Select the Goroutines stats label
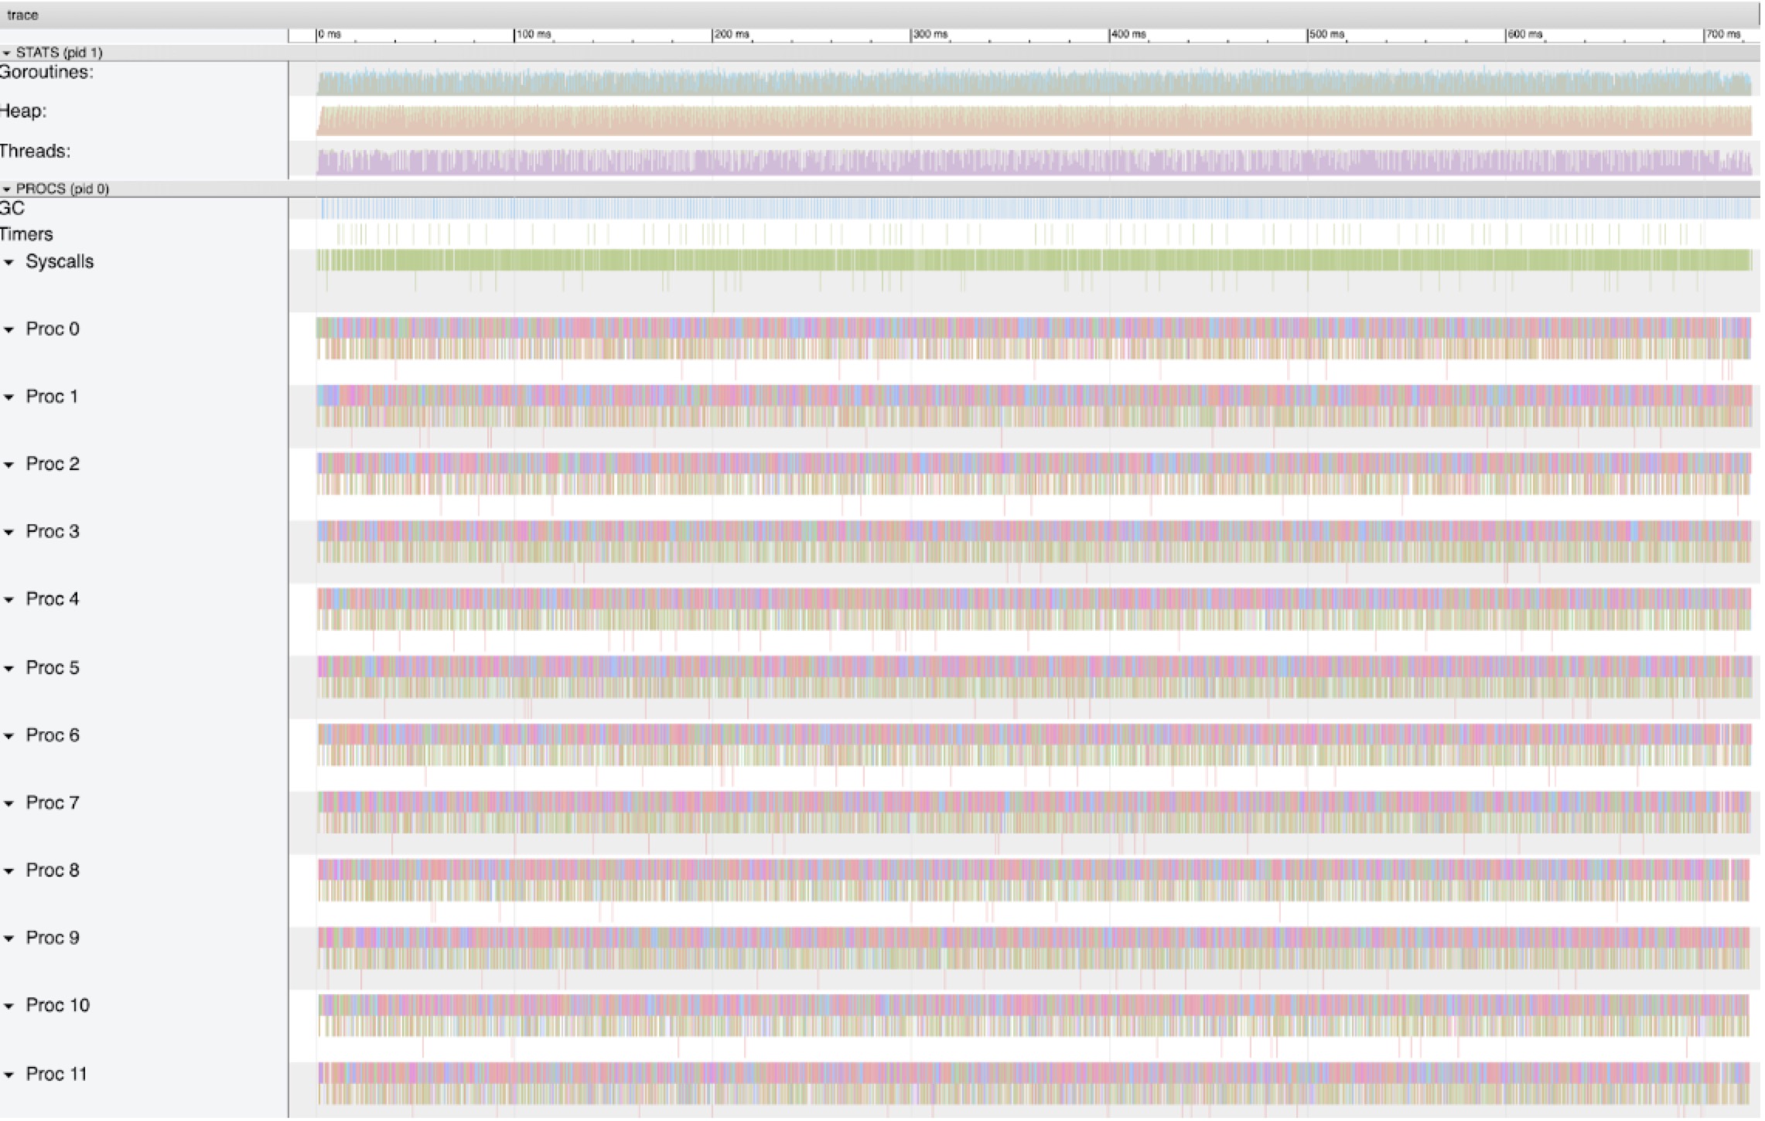The height and width of the screenshot is (1121, 1765). [46, 72]
